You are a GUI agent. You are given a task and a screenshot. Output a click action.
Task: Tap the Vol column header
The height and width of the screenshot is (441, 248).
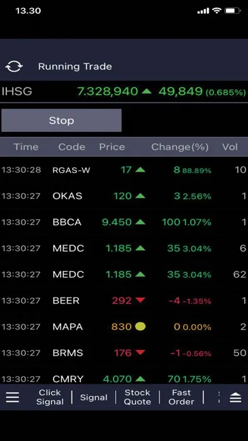coord(230,147)
